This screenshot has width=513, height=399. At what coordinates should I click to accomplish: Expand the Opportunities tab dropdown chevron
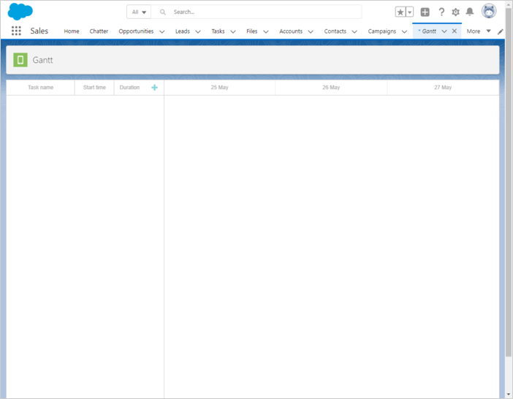(x=161, y=31)
